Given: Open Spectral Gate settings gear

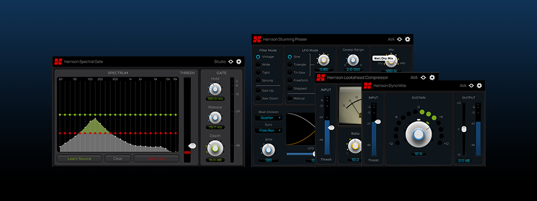Looking at the screenshot, I should click(239, 61).
